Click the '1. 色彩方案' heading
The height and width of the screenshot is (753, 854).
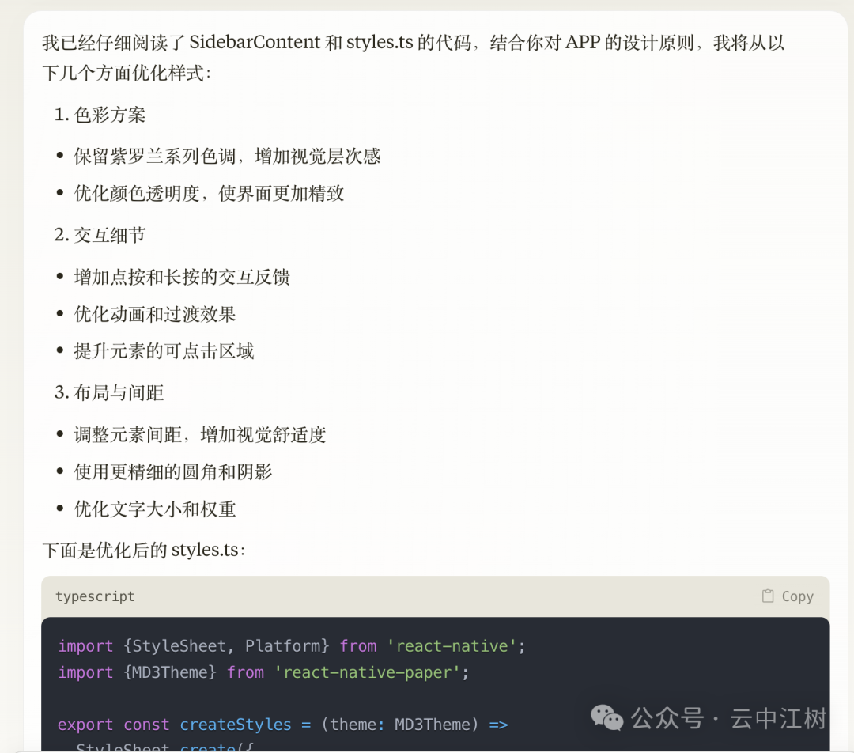[100, 115]
